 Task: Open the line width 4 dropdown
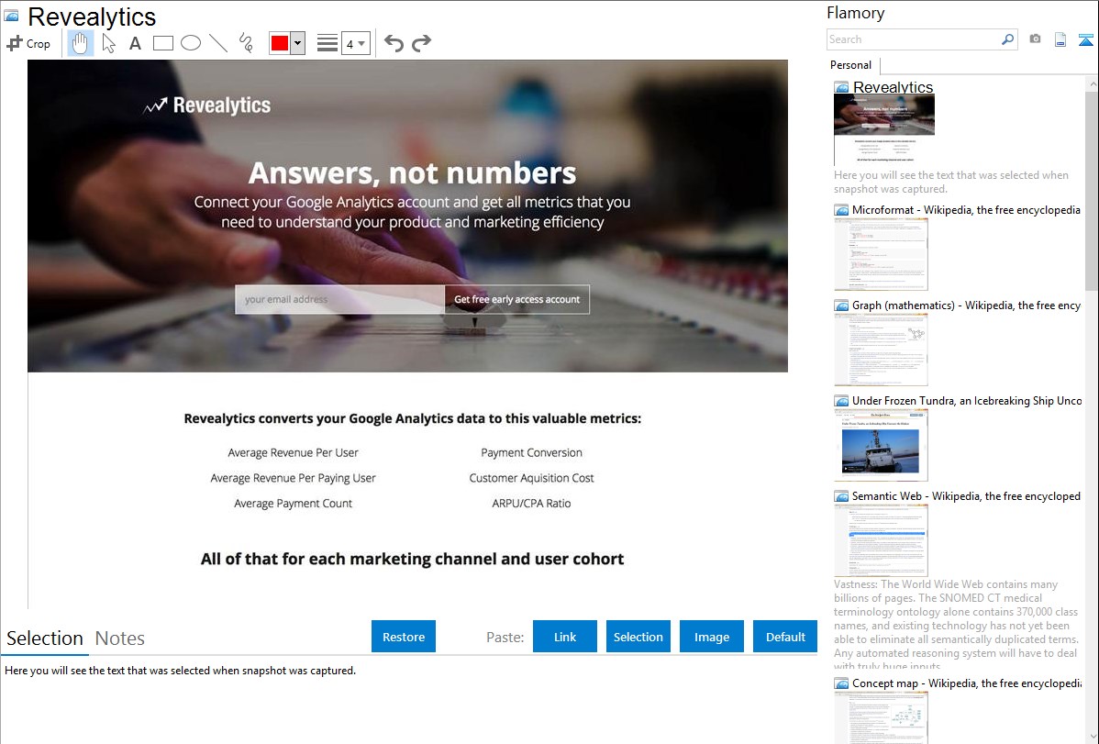[356, 43]
